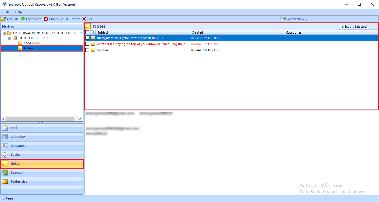
Task: Click the Contacts card icon in navigation pane
Action: point(5,146)
